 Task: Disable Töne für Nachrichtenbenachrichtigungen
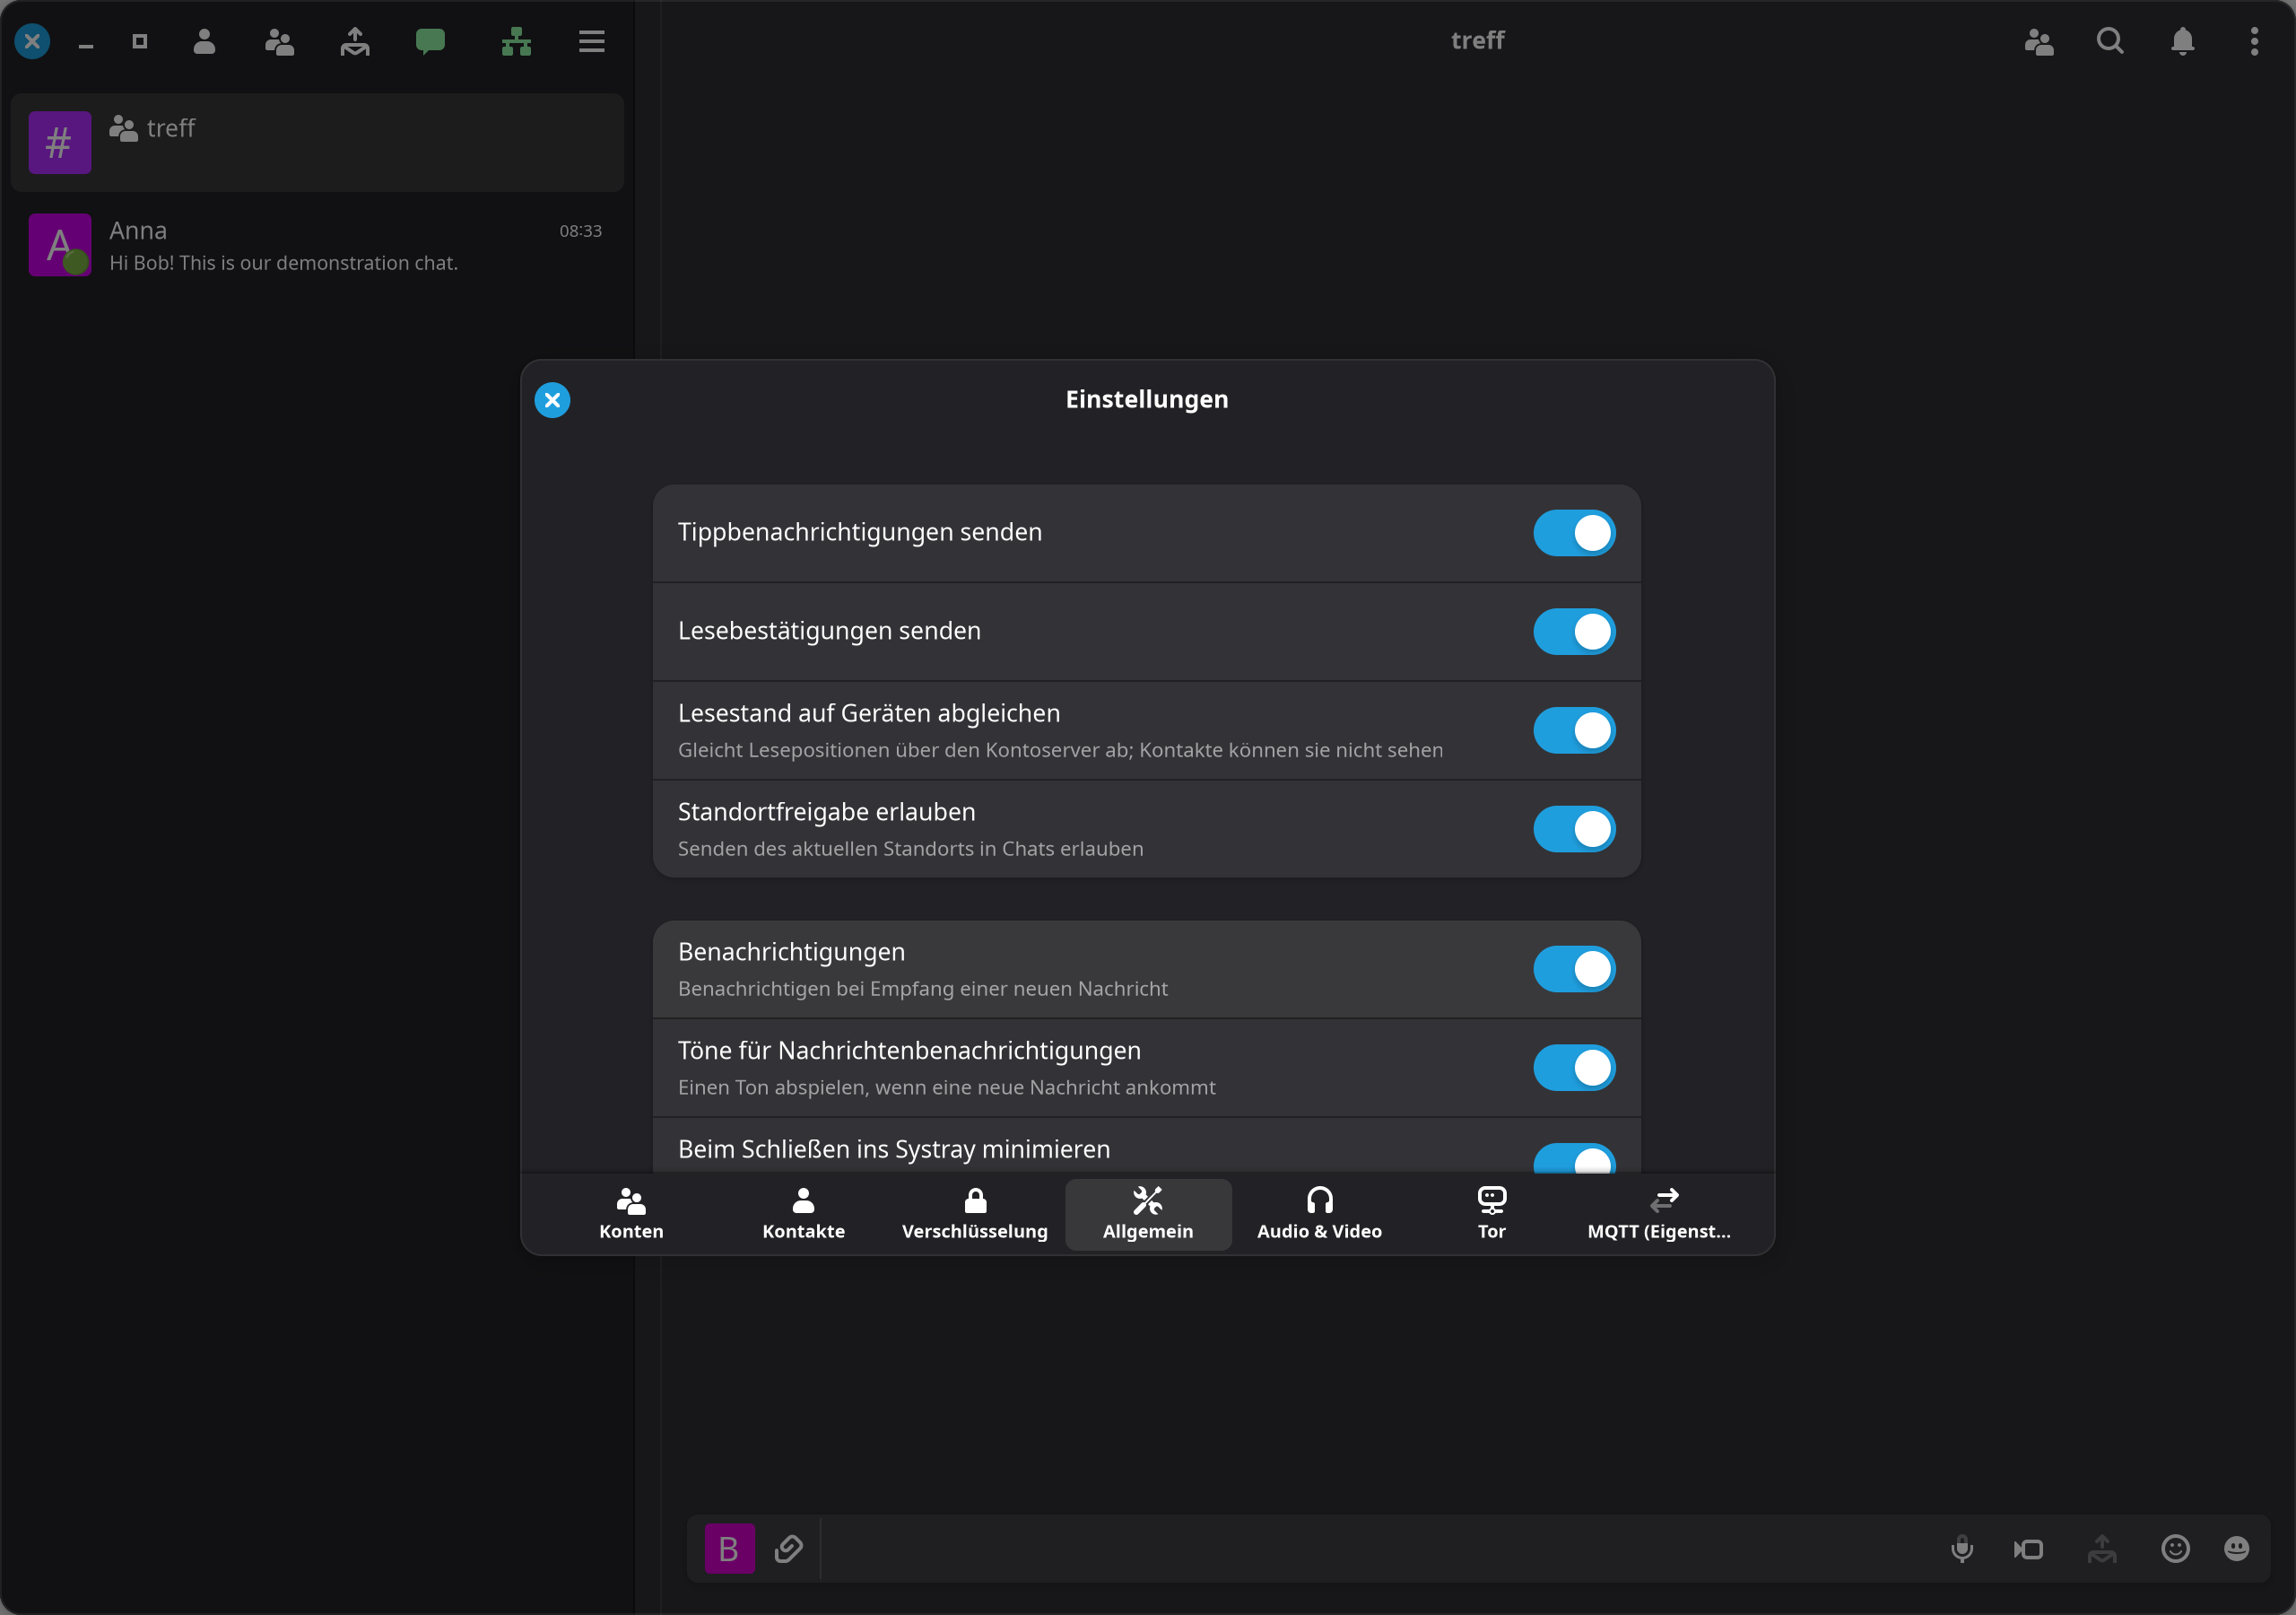pyautogui.click(x=1574, y=1068)
